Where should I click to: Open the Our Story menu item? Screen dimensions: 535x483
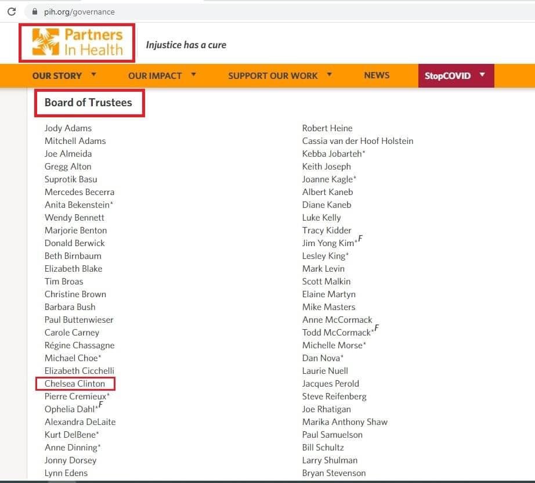coord(57,75)
